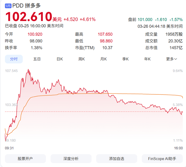This screenshot has width=186, height=167.
Task: Select the 分时 intraday tab
Action: 14,59
